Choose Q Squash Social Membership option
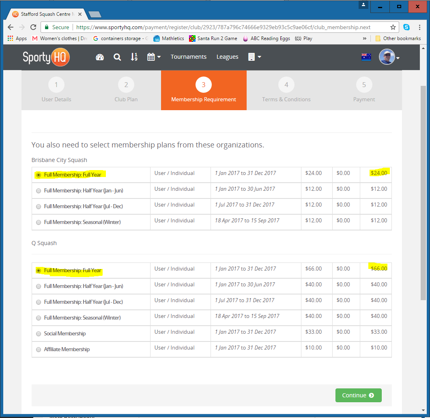The width and height of the screenshot is (430, 418). pyautogui.click(x=39, y=334)
